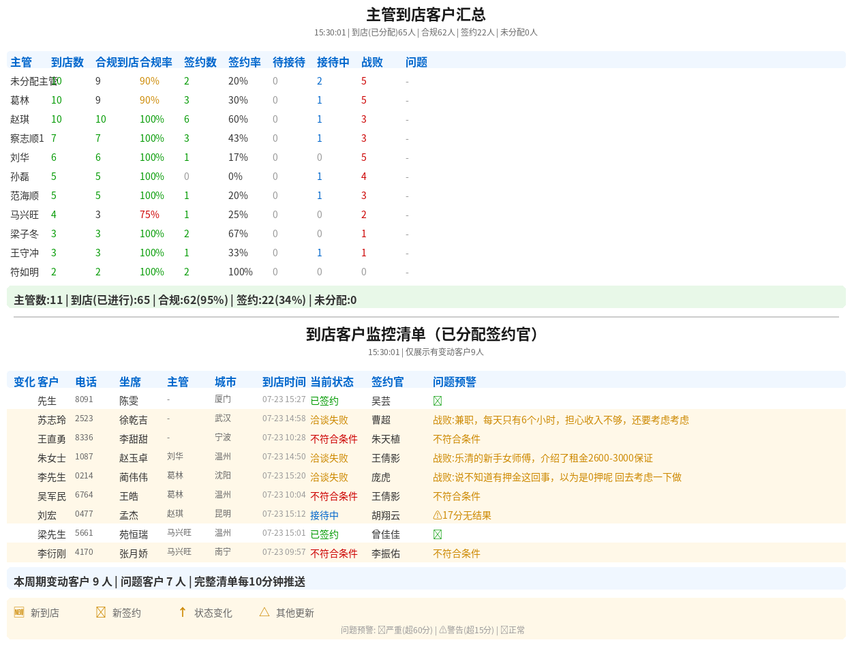Select customer 李先生 in monitoring list
This screenshot has height=668, width=852.
click(52, 477)
